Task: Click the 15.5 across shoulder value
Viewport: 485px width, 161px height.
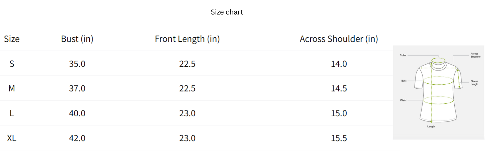Action: coord(339,138)
